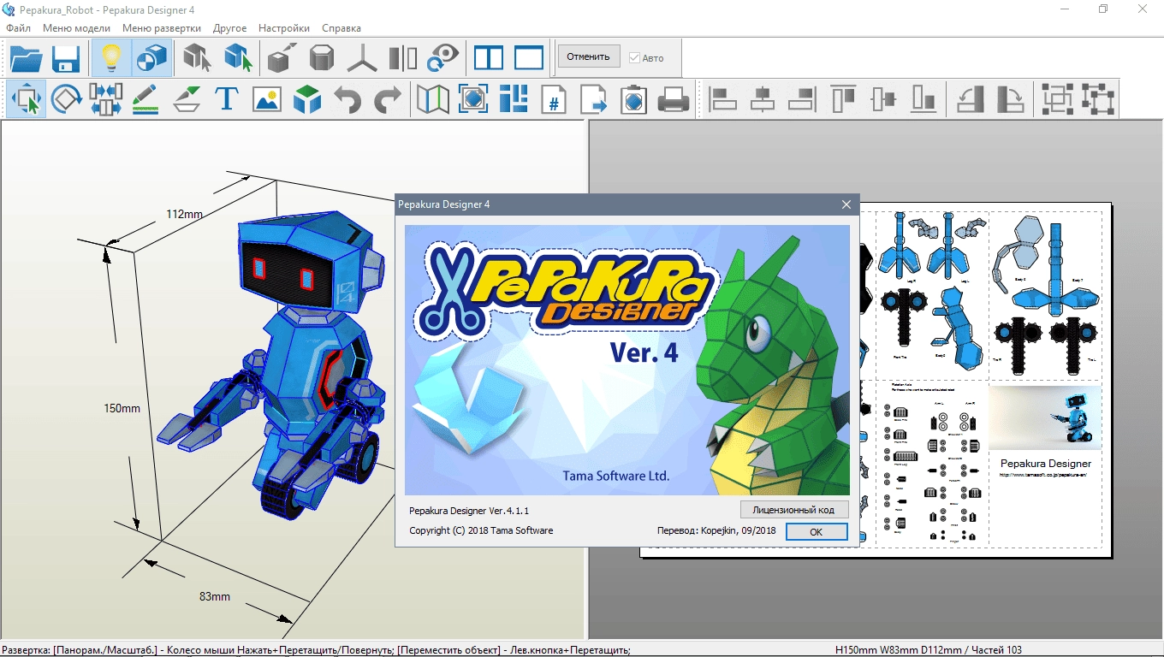Select the rotate part tool
The image size is (1164, 657).
tap(66, 99)
